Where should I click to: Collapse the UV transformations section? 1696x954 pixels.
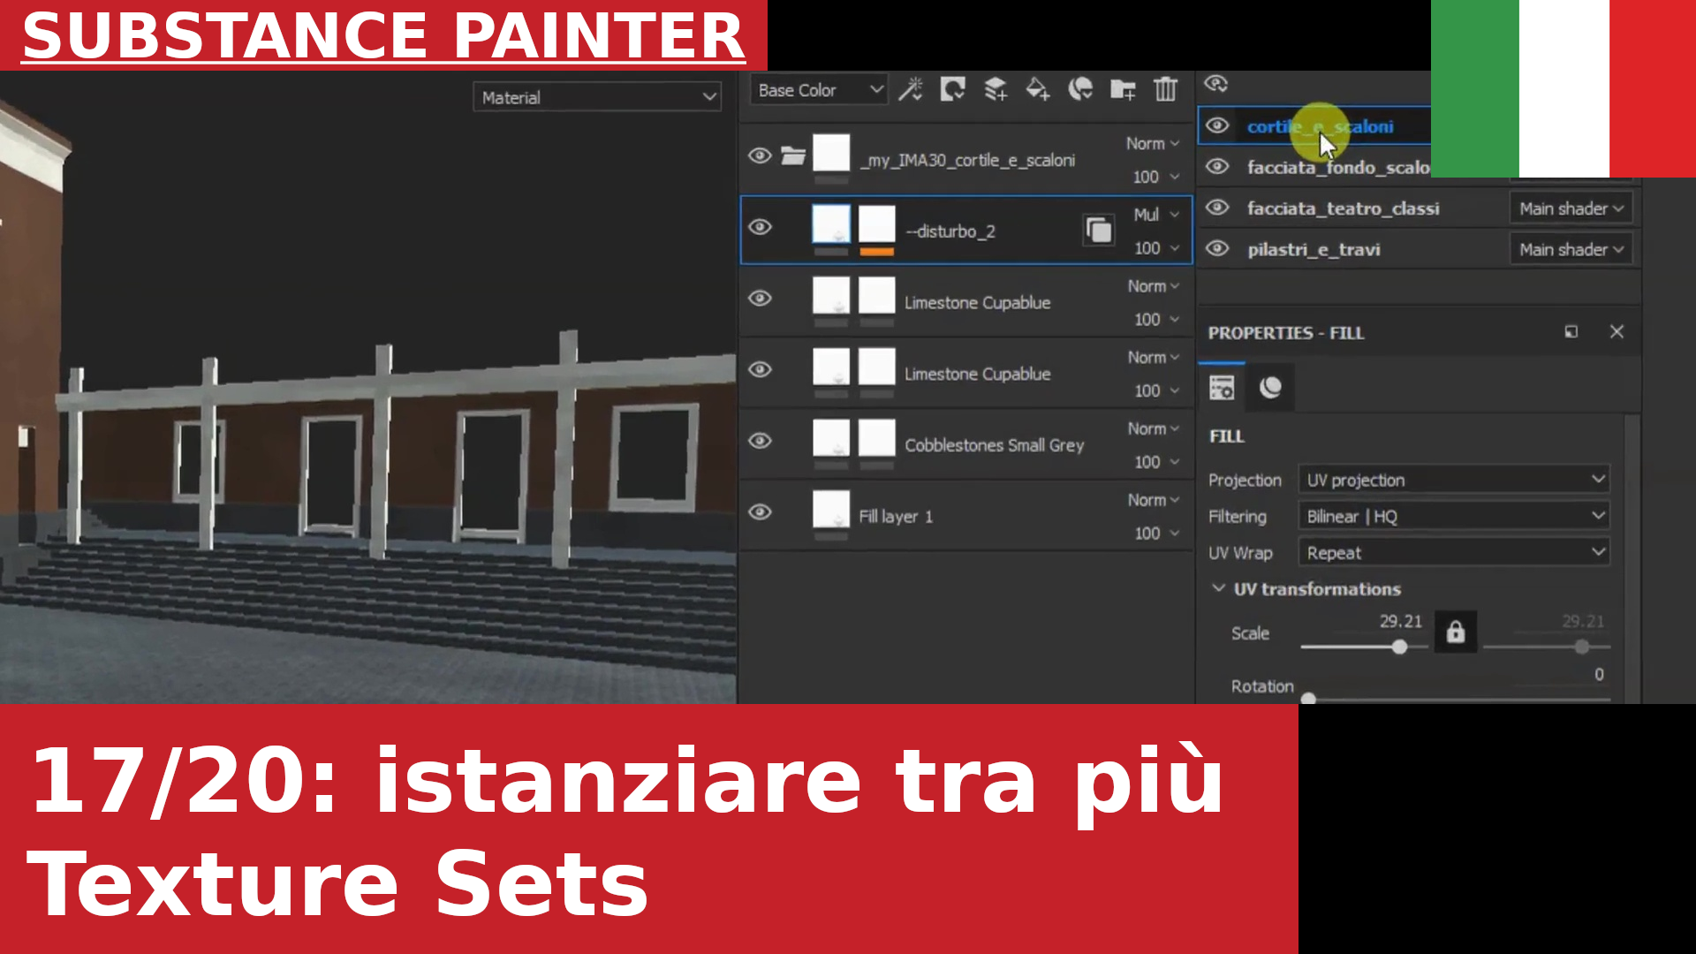(x=1218, y=588)
